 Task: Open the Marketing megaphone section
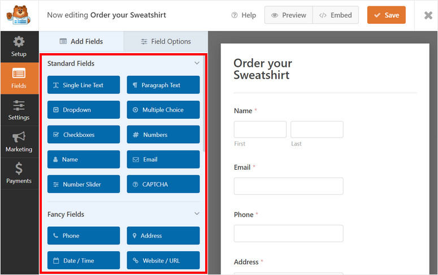pyautogui.click(x=19, y=141)
